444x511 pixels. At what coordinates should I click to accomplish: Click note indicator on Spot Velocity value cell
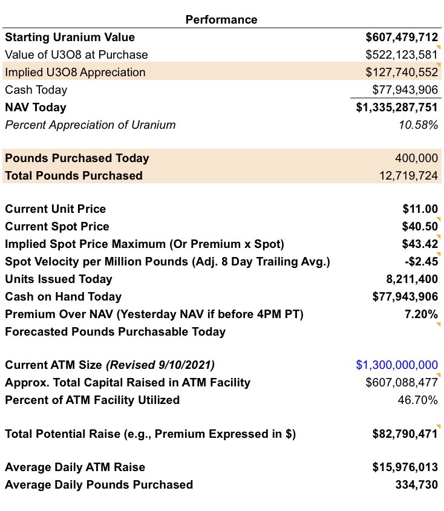click(x=440, y=255)
